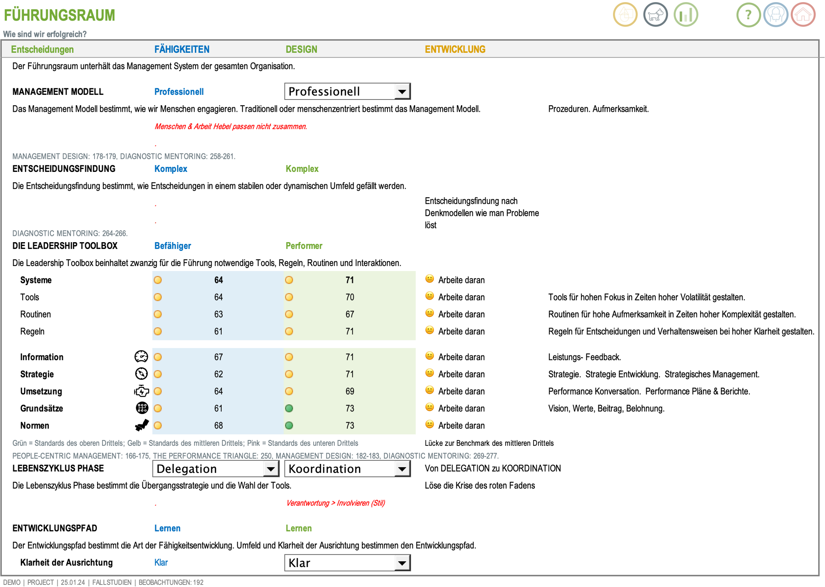This screenshot has height=587, width=825.
Task: Click the two heads profile icon
Action: pos(775,15)
